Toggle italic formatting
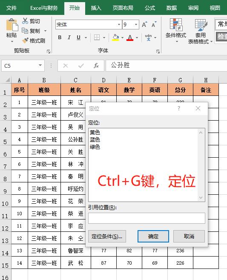This screenshot has width=227, height=280. (69, 38)
